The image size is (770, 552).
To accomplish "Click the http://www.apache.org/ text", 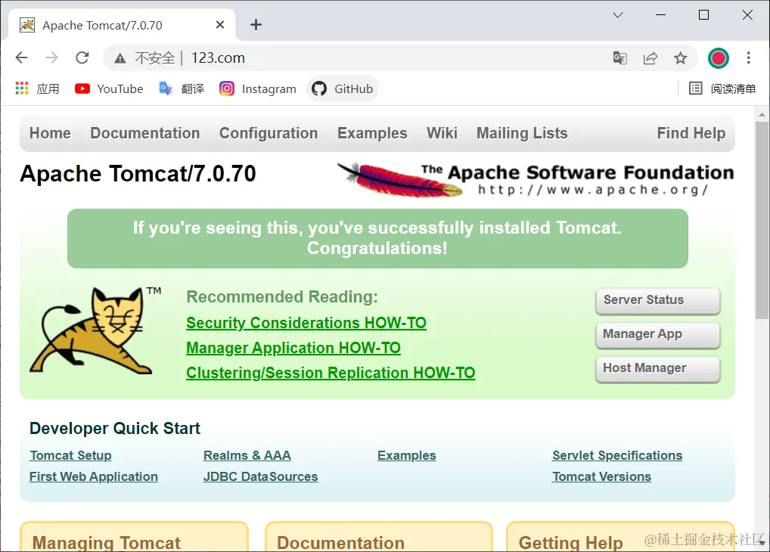I will 593,190.
